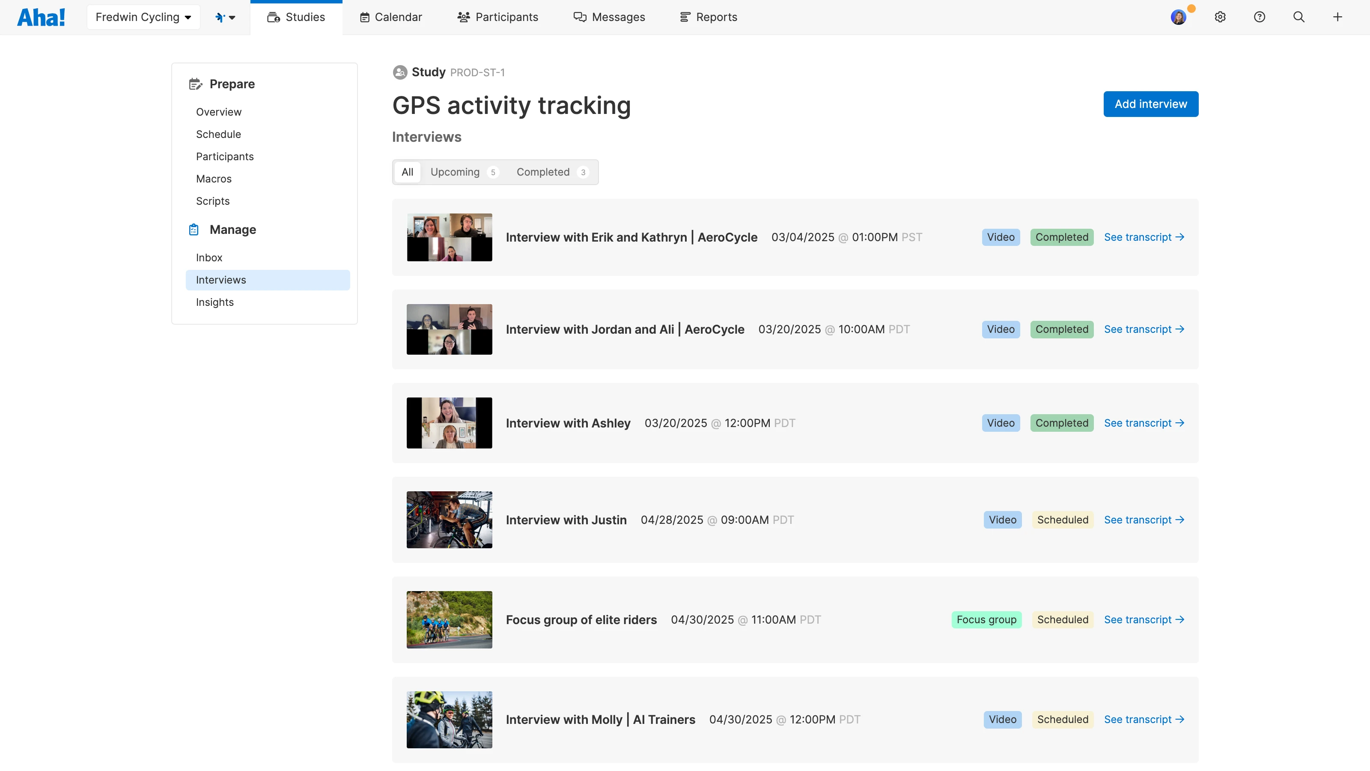This screenshot has height=771, width=1370.
Task: See transcript for Interview with Ashley
Action: coord(1144,423)
